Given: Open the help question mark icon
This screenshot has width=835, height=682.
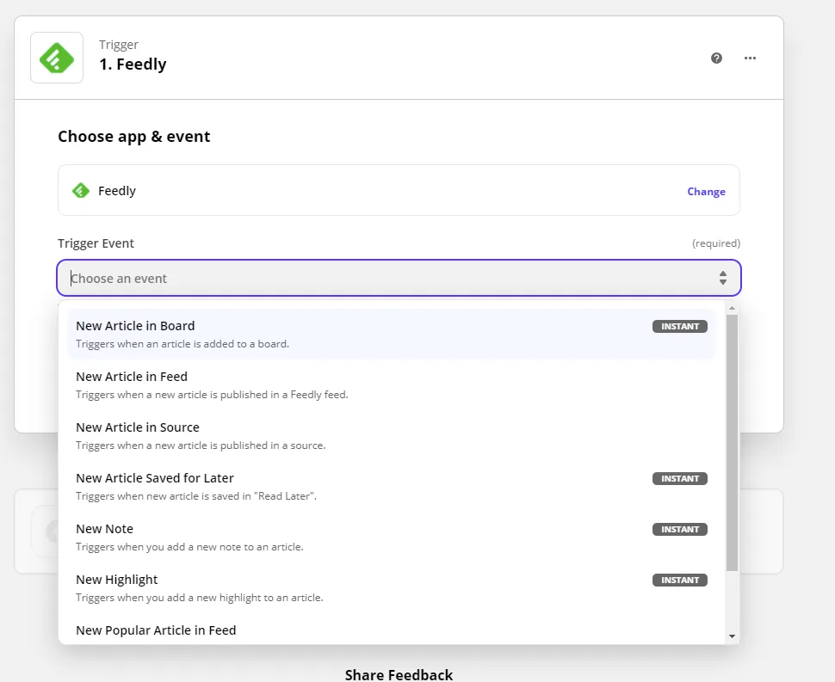Looking at the screenshot, I should 716,58.
